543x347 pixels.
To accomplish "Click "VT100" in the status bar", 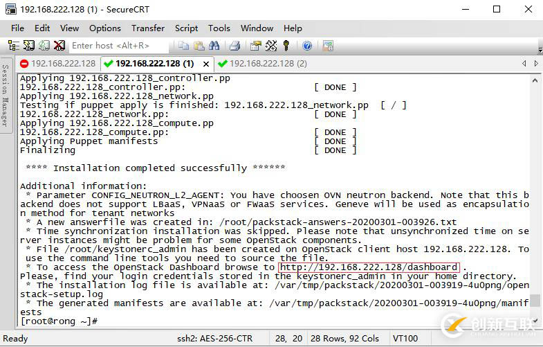I will click(405, 338).
